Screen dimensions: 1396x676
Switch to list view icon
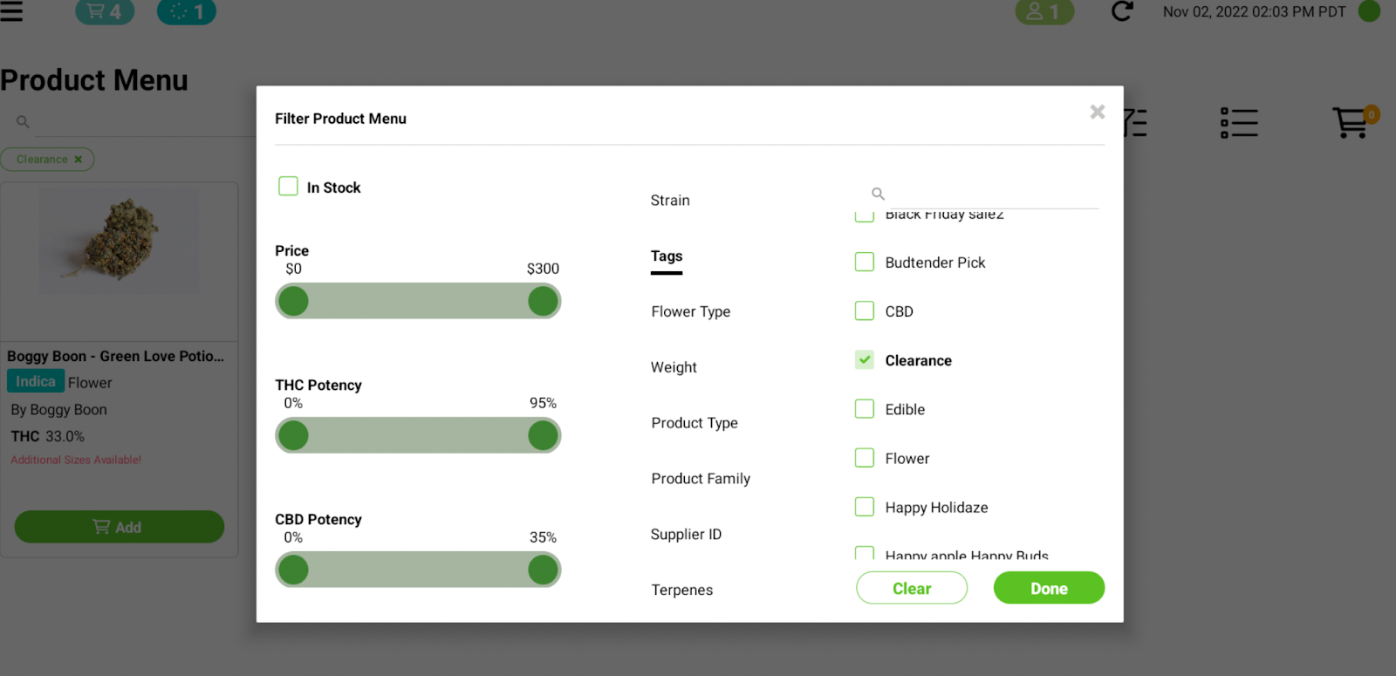1239,123
